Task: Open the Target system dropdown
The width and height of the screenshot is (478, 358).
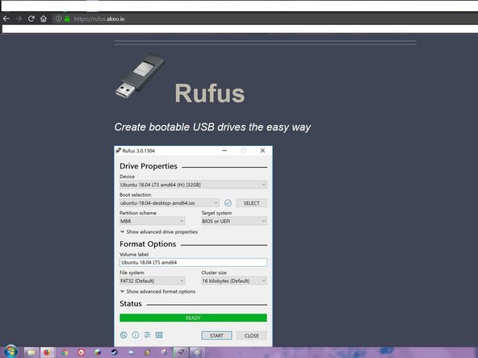Action: 234,221
